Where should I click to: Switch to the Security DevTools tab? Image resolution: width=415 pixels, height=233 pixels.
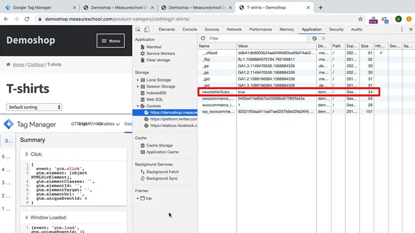[x=336, y=30]
